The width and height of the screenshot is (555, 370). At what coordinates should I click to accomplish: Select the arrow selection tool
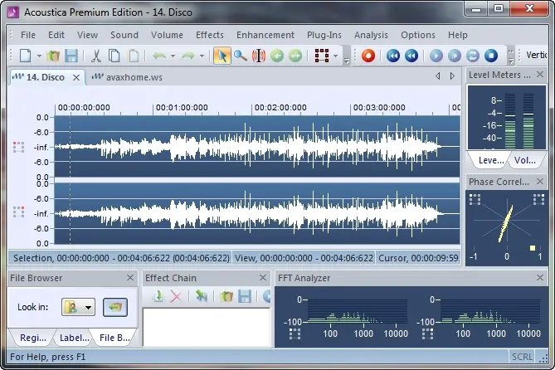[x=222, y=56]
